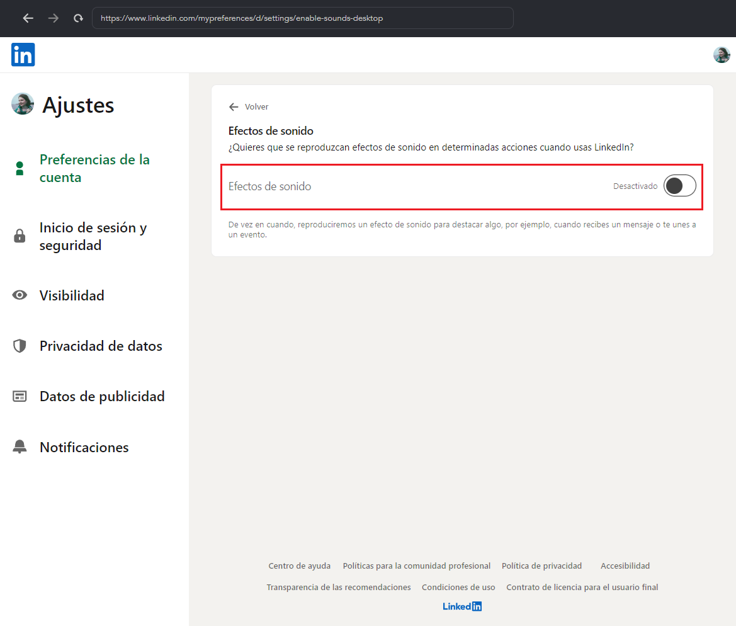Go back using the Volver link
Image resolution: width=736 pixels, height=626 pixels.
point(249,107)
